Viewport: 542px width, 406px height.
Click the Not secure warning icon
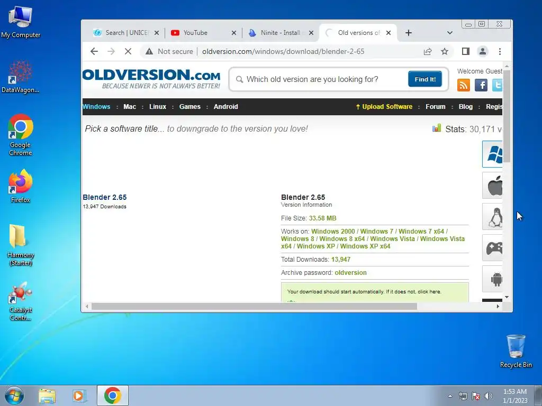click(149, 51)
